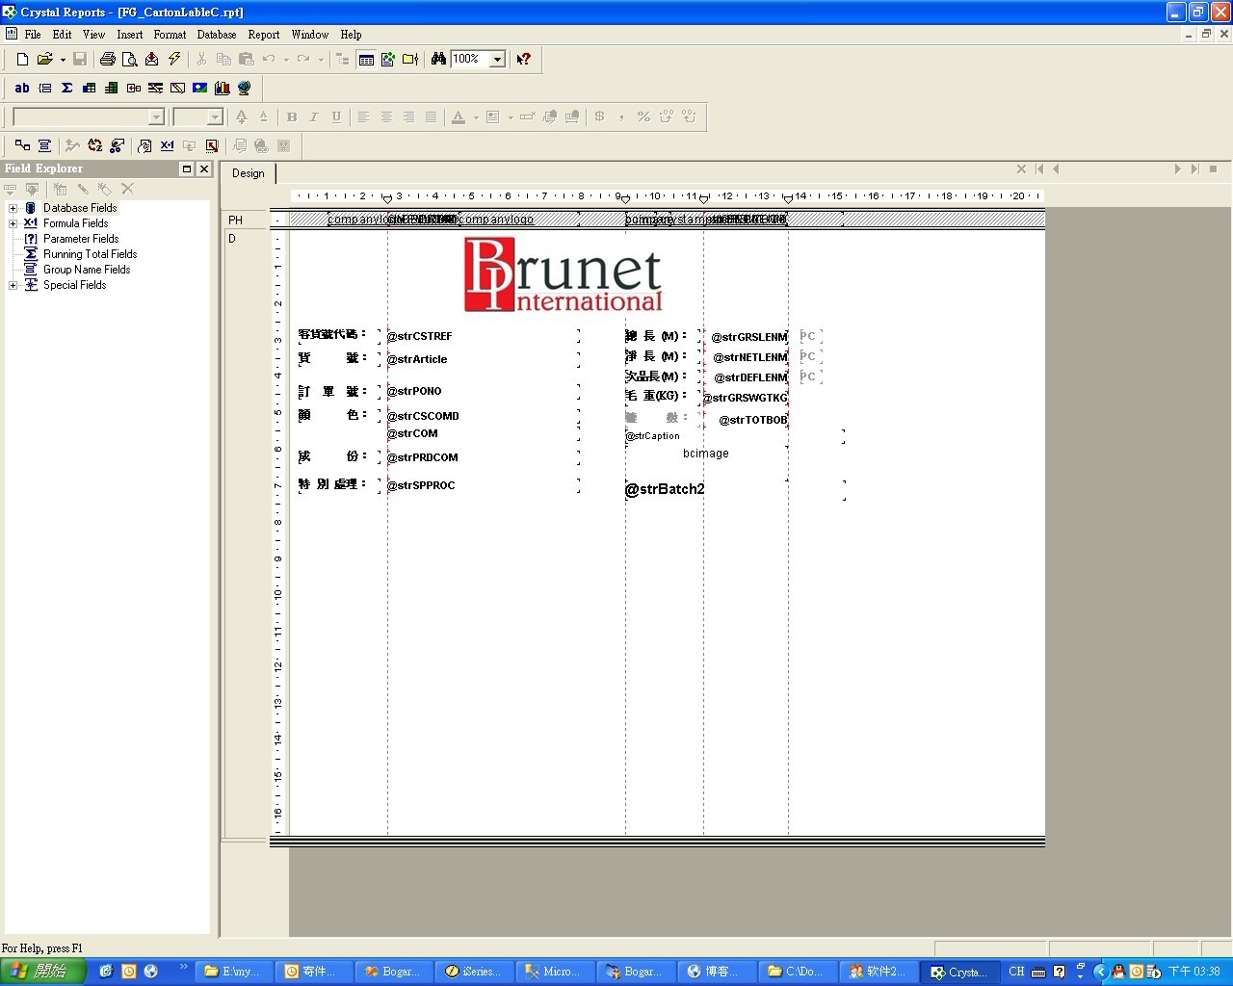Screen dimensions: 1233x986
Task: Toggle Align Left
Action: pos(363,117)
